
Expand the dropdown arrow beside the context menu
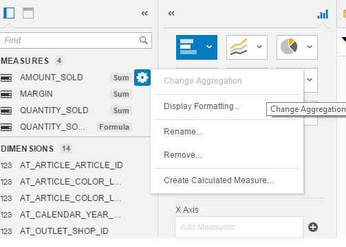pos(310,80)
